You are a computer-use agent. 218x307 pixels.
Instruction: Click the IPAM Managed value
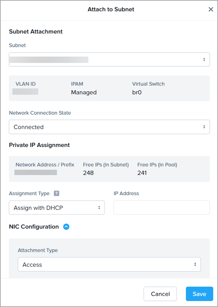click(x=84, y=92)
